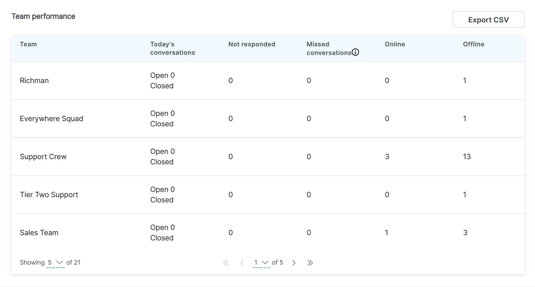Click Tier Two Support's Not responded value

(231, 195)
